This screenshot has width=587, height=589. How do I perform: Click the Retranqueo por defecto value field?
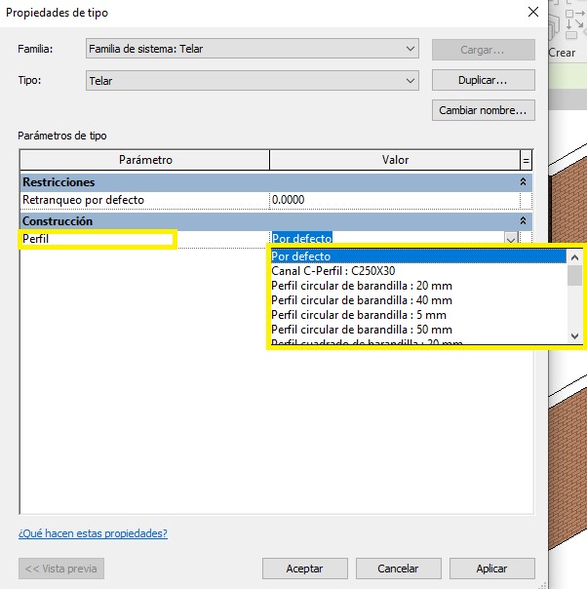point(395,200)
